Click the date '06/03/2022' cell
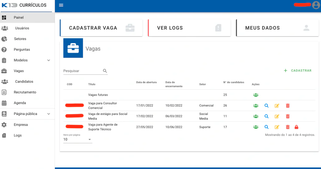 [174, 116]
